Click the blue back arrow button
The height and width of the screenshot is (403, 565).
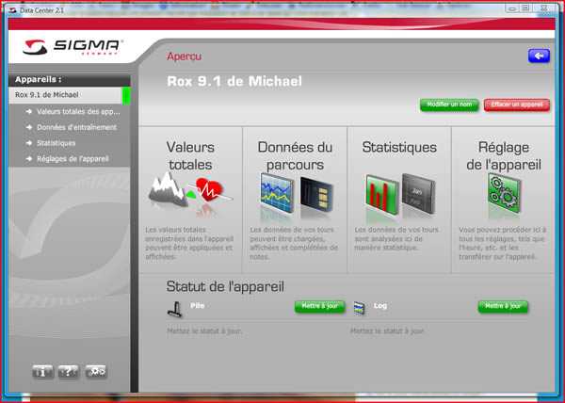[539, 56]
